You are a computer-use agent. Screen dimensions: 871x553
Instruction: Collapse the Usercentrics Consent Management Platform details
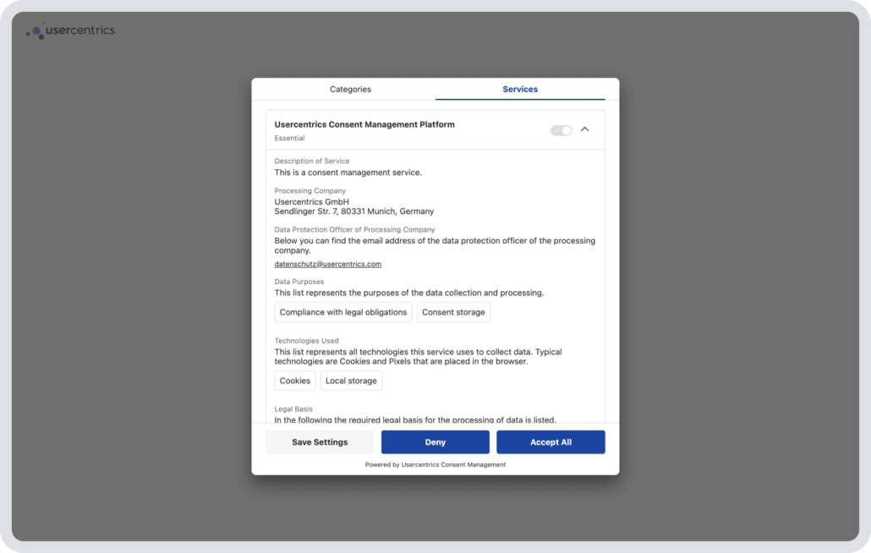(585, 129)
